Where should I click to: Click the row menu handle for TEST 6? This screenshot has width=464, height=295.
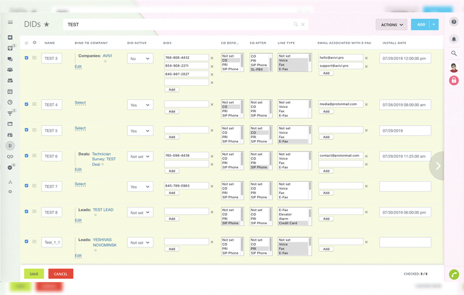(34, 156)
